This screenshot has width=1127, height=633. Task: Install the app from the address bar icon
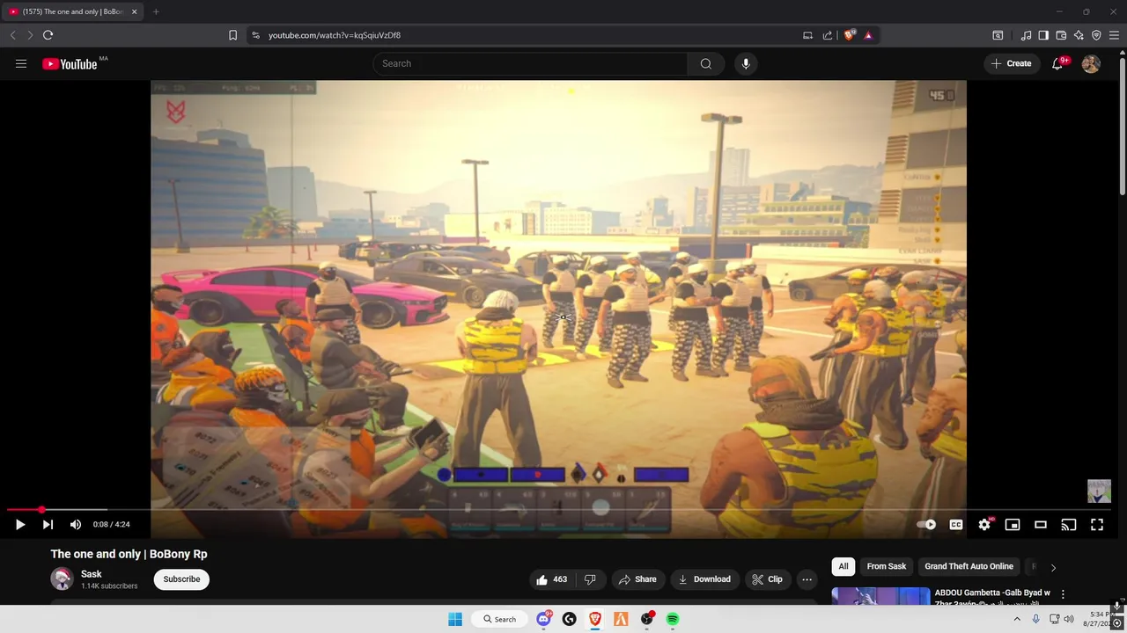coord(807,35)
